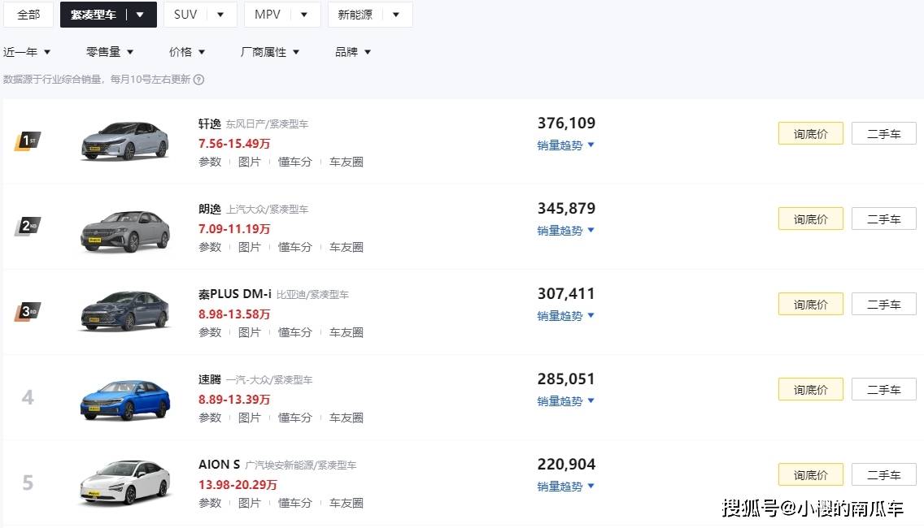Open 图片 link for 速腾
Viewport: 924px width, 528px height.
point(249,418)
